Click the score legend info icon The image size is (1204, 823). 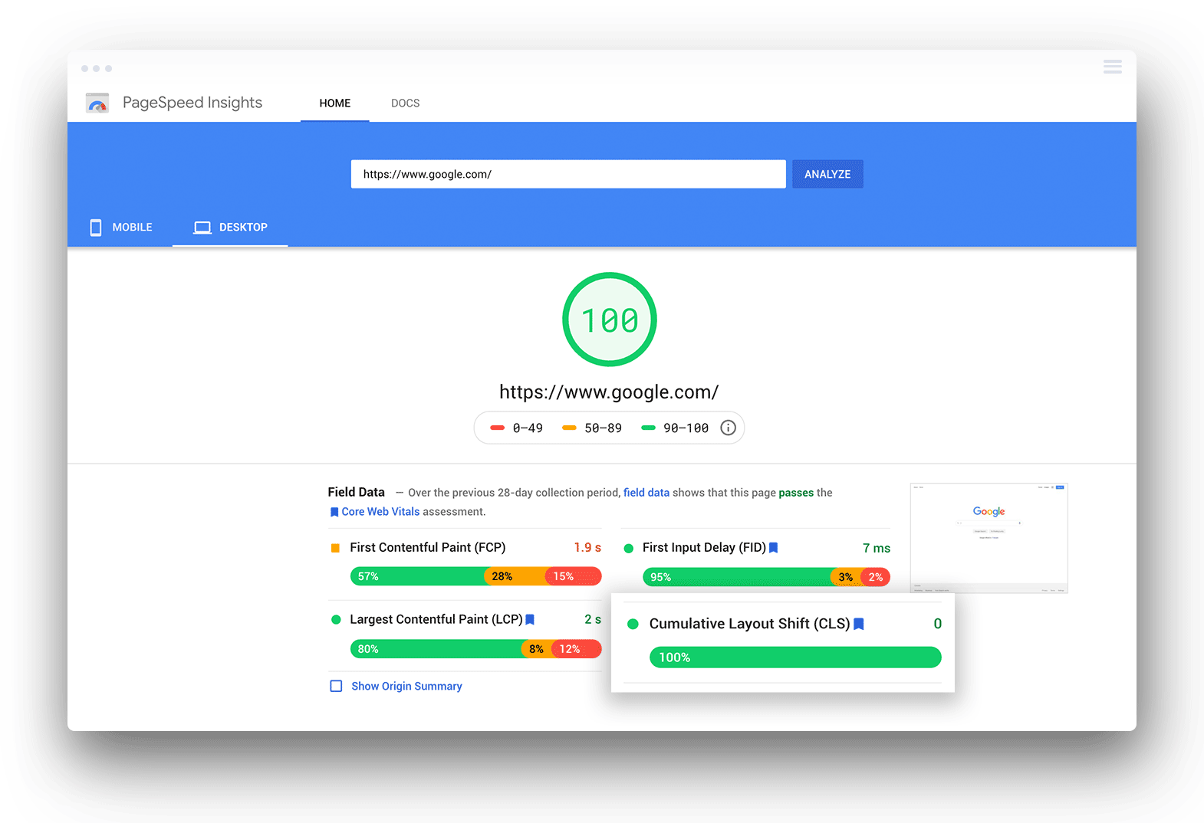[x=728, y=428]
